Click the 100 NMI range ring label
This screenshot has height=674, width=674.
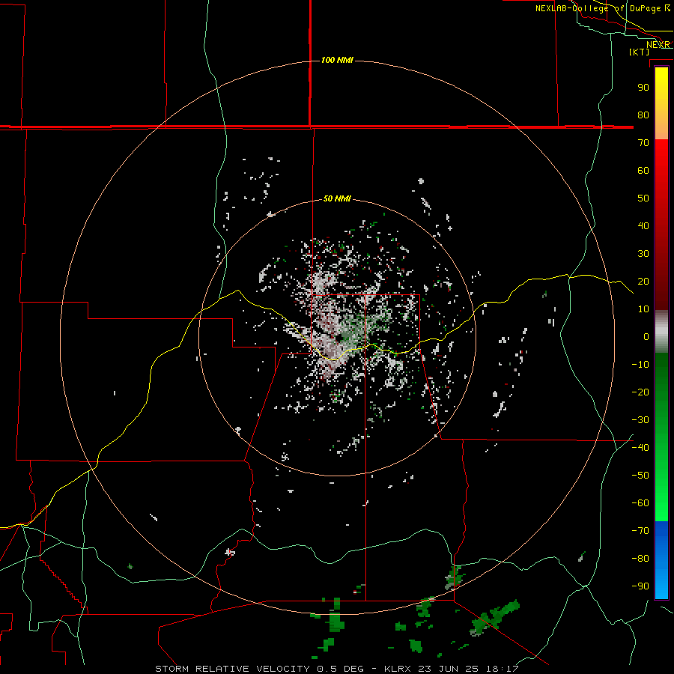[337, 60]
